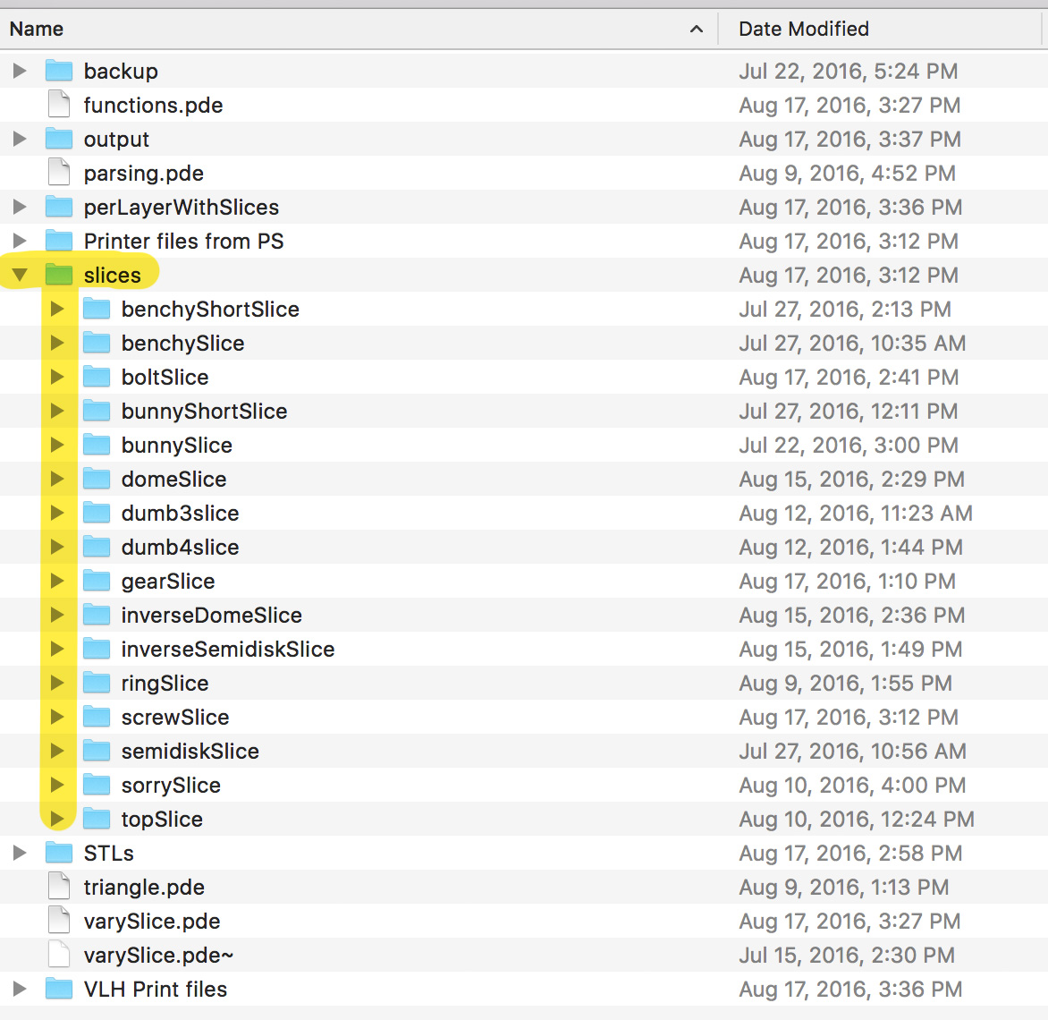Screen dimensions: 1048x1020
Task: Expand the Printer files from PS folder
Action: click(x=20, y=241)
